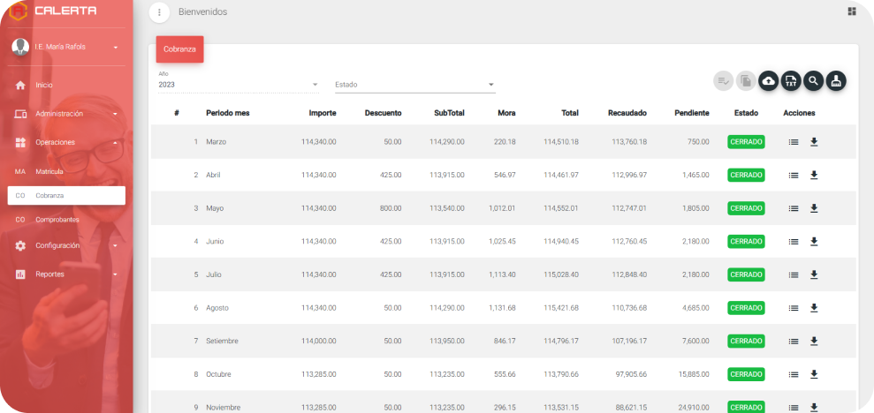Screen dimensions: 874x413
Task: Export data with the TXT file icon
Action: tap(791, 81)
